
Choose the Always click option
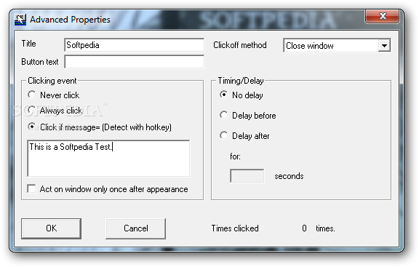[x=32, y=110]
